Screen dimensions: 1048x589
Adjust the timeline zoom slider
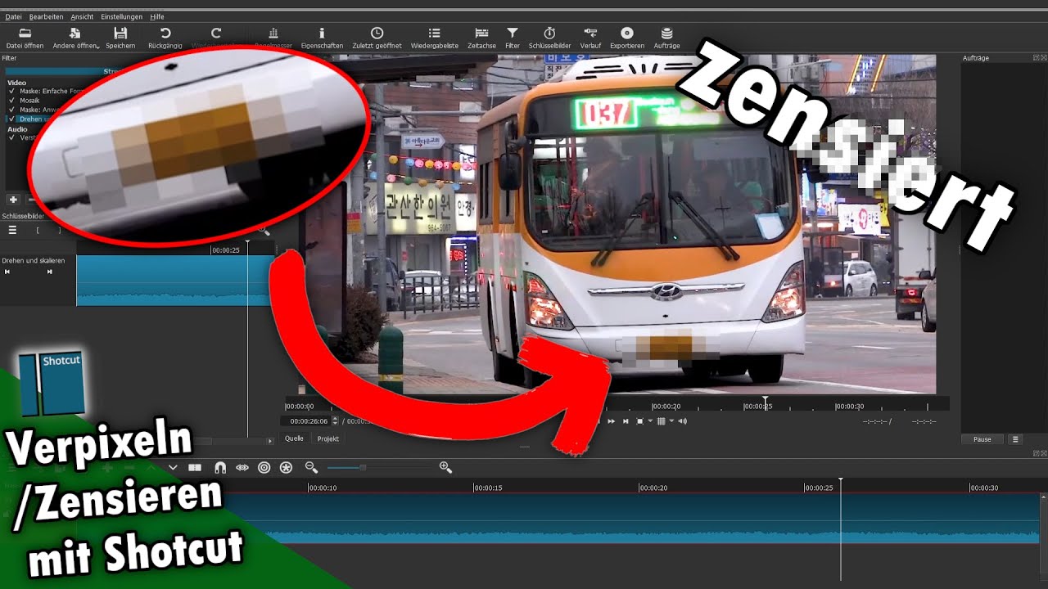380,467
